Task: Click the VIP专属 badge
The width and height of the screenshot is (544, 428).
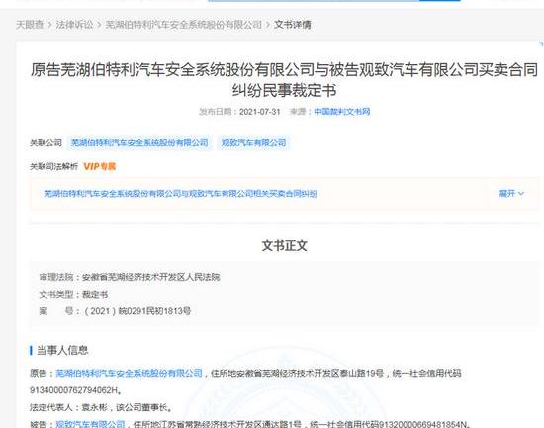Action: [100, 166]
